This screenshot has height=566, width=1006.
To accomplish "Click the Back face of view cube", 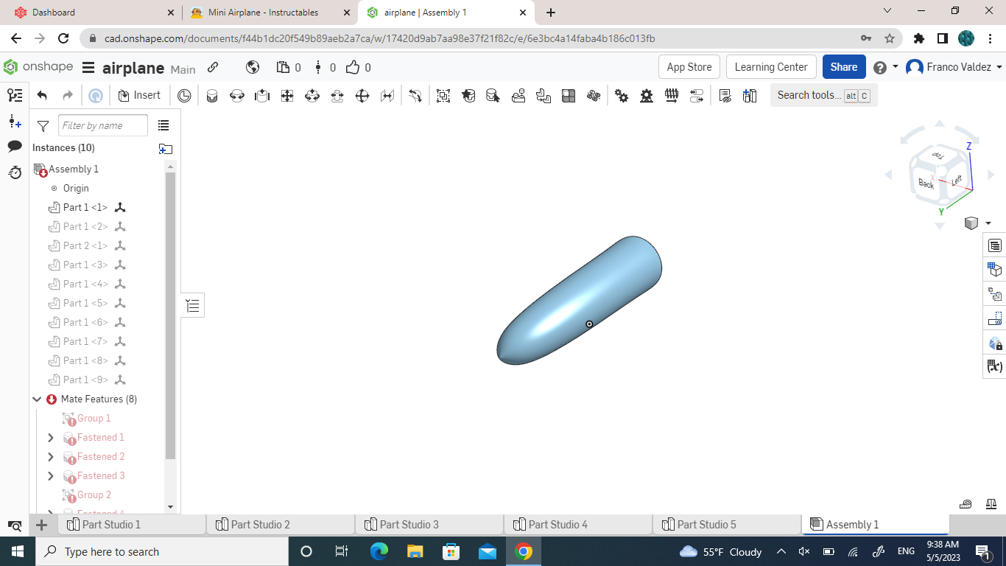I will coord(926,184).
